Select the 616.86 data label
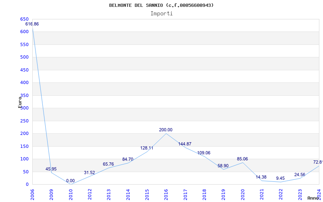This screenshot has height=202, width=323. pos(32,24)
